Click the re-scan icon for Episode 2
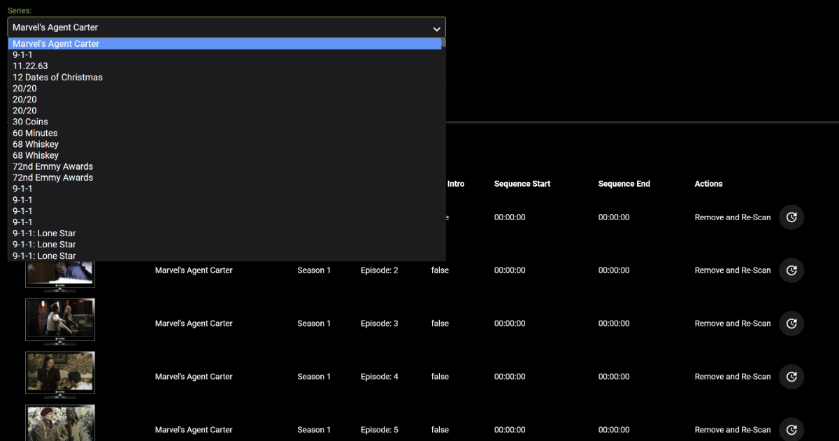This screenshot has height=441, width=839. 791,270
